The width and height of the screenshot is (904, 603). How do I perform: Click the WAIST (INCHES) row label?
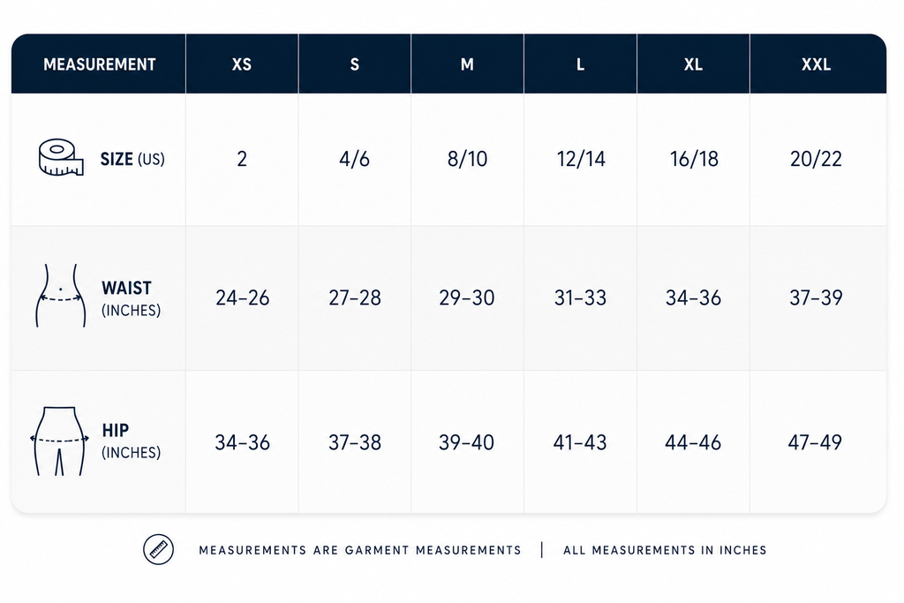131,298
